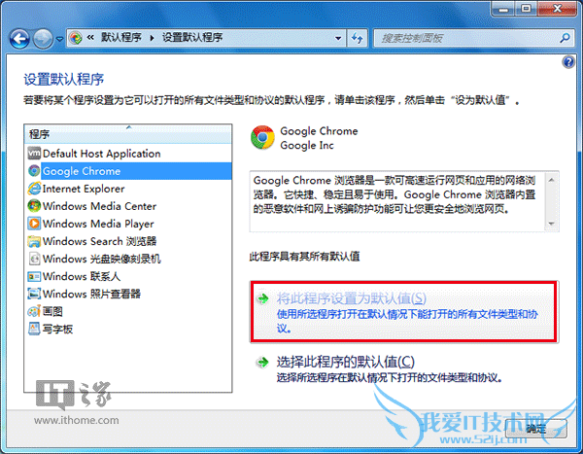
Task: Click the Refresh button by address bar
Action: point(358,38)
